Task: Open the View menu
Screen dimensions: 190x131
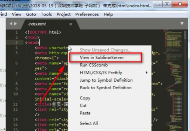Action: pos(17,14)
